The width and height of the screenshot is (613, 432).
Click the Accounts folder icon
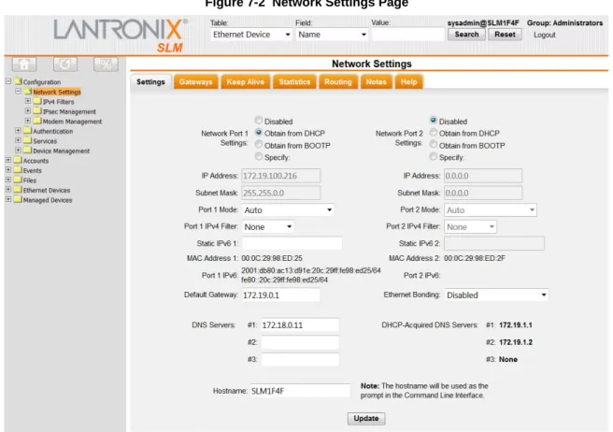point(18,160)
